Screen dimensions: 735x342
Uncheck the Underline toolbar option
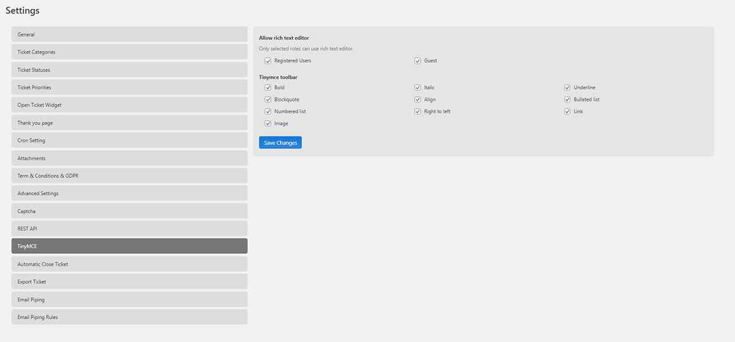[567, 88]
